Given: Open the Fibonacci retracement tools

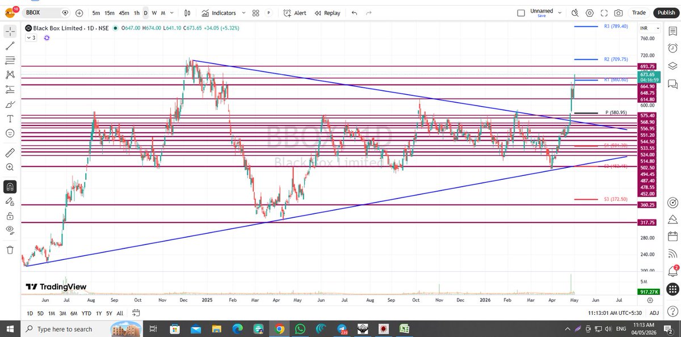Looking at the screenshot, I should (x=10, y=60).
